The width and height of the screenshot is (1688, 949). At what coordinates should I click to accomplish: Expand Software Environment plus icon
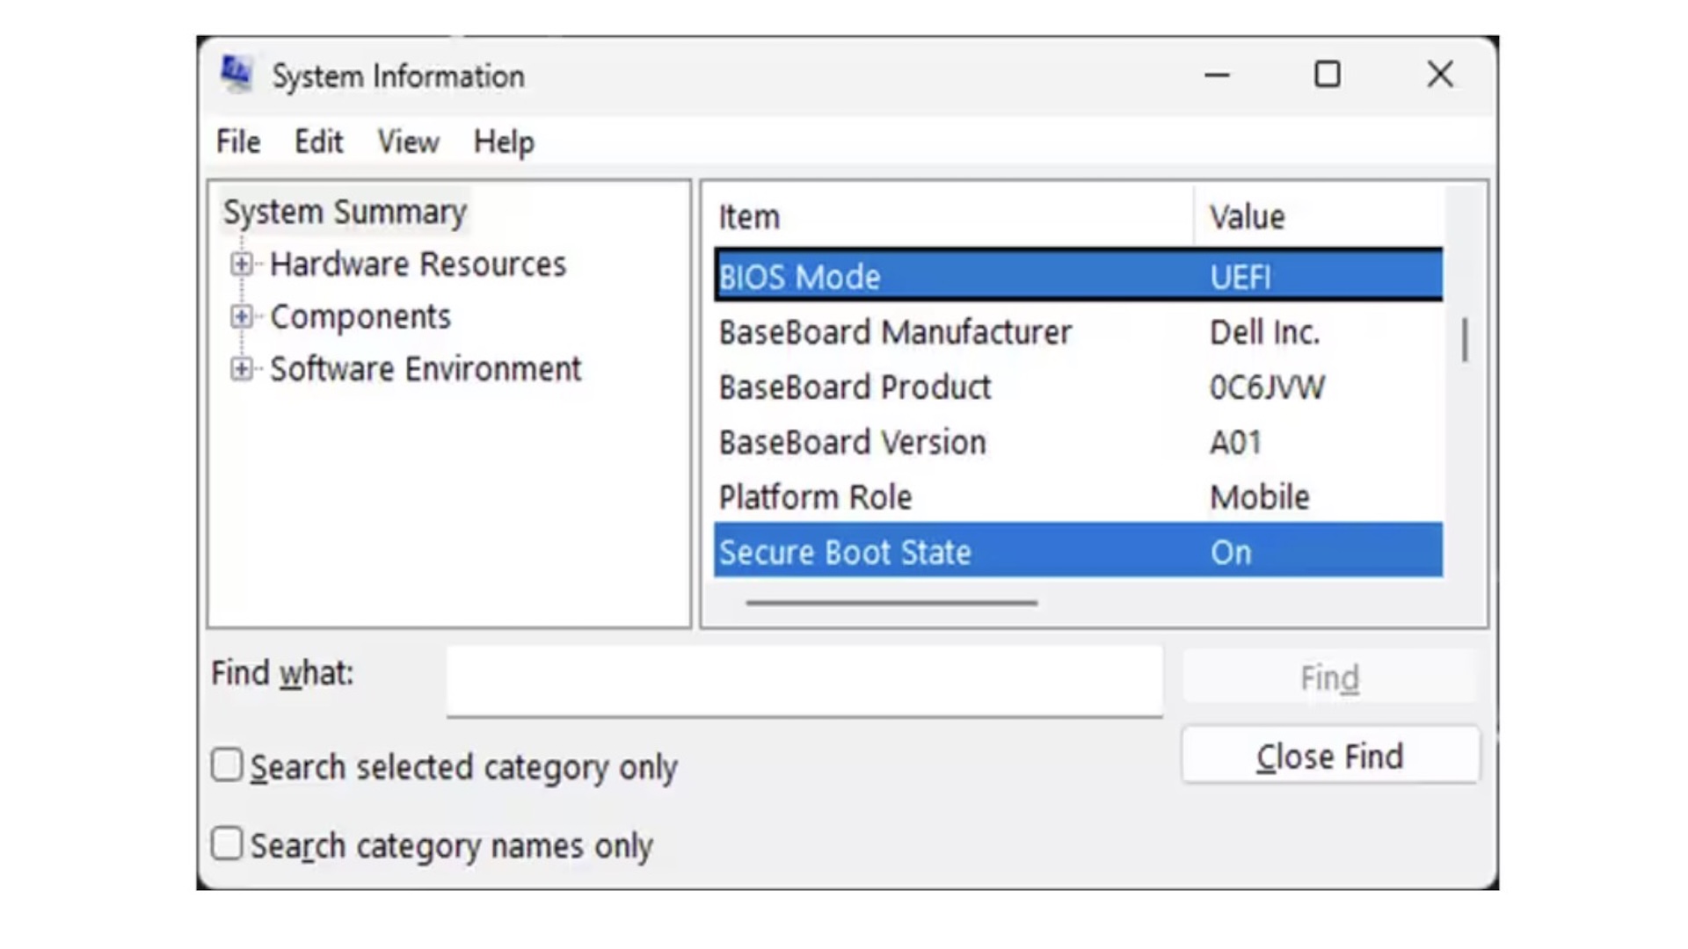coord(241,369)
